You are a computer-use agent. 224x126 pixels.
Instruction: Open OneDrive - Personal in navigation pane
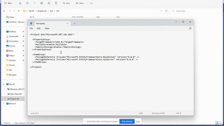(x=15, y=22)
